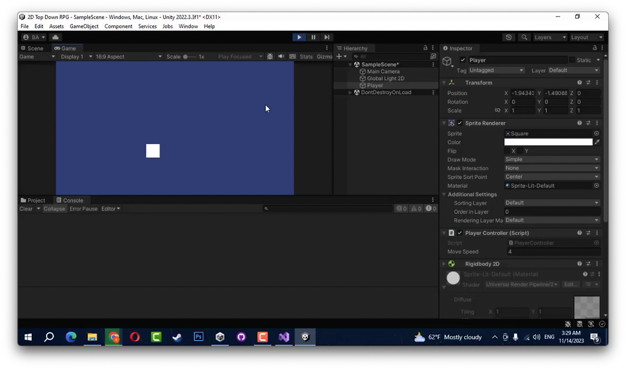The width and height of the screenshot is (626, 369).
Task: Toggle Game view mute audio icon
Action: [x=281, y=57]
